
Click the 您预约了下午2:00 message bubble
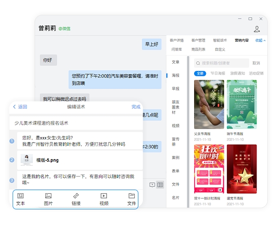(x=115, y=80)
